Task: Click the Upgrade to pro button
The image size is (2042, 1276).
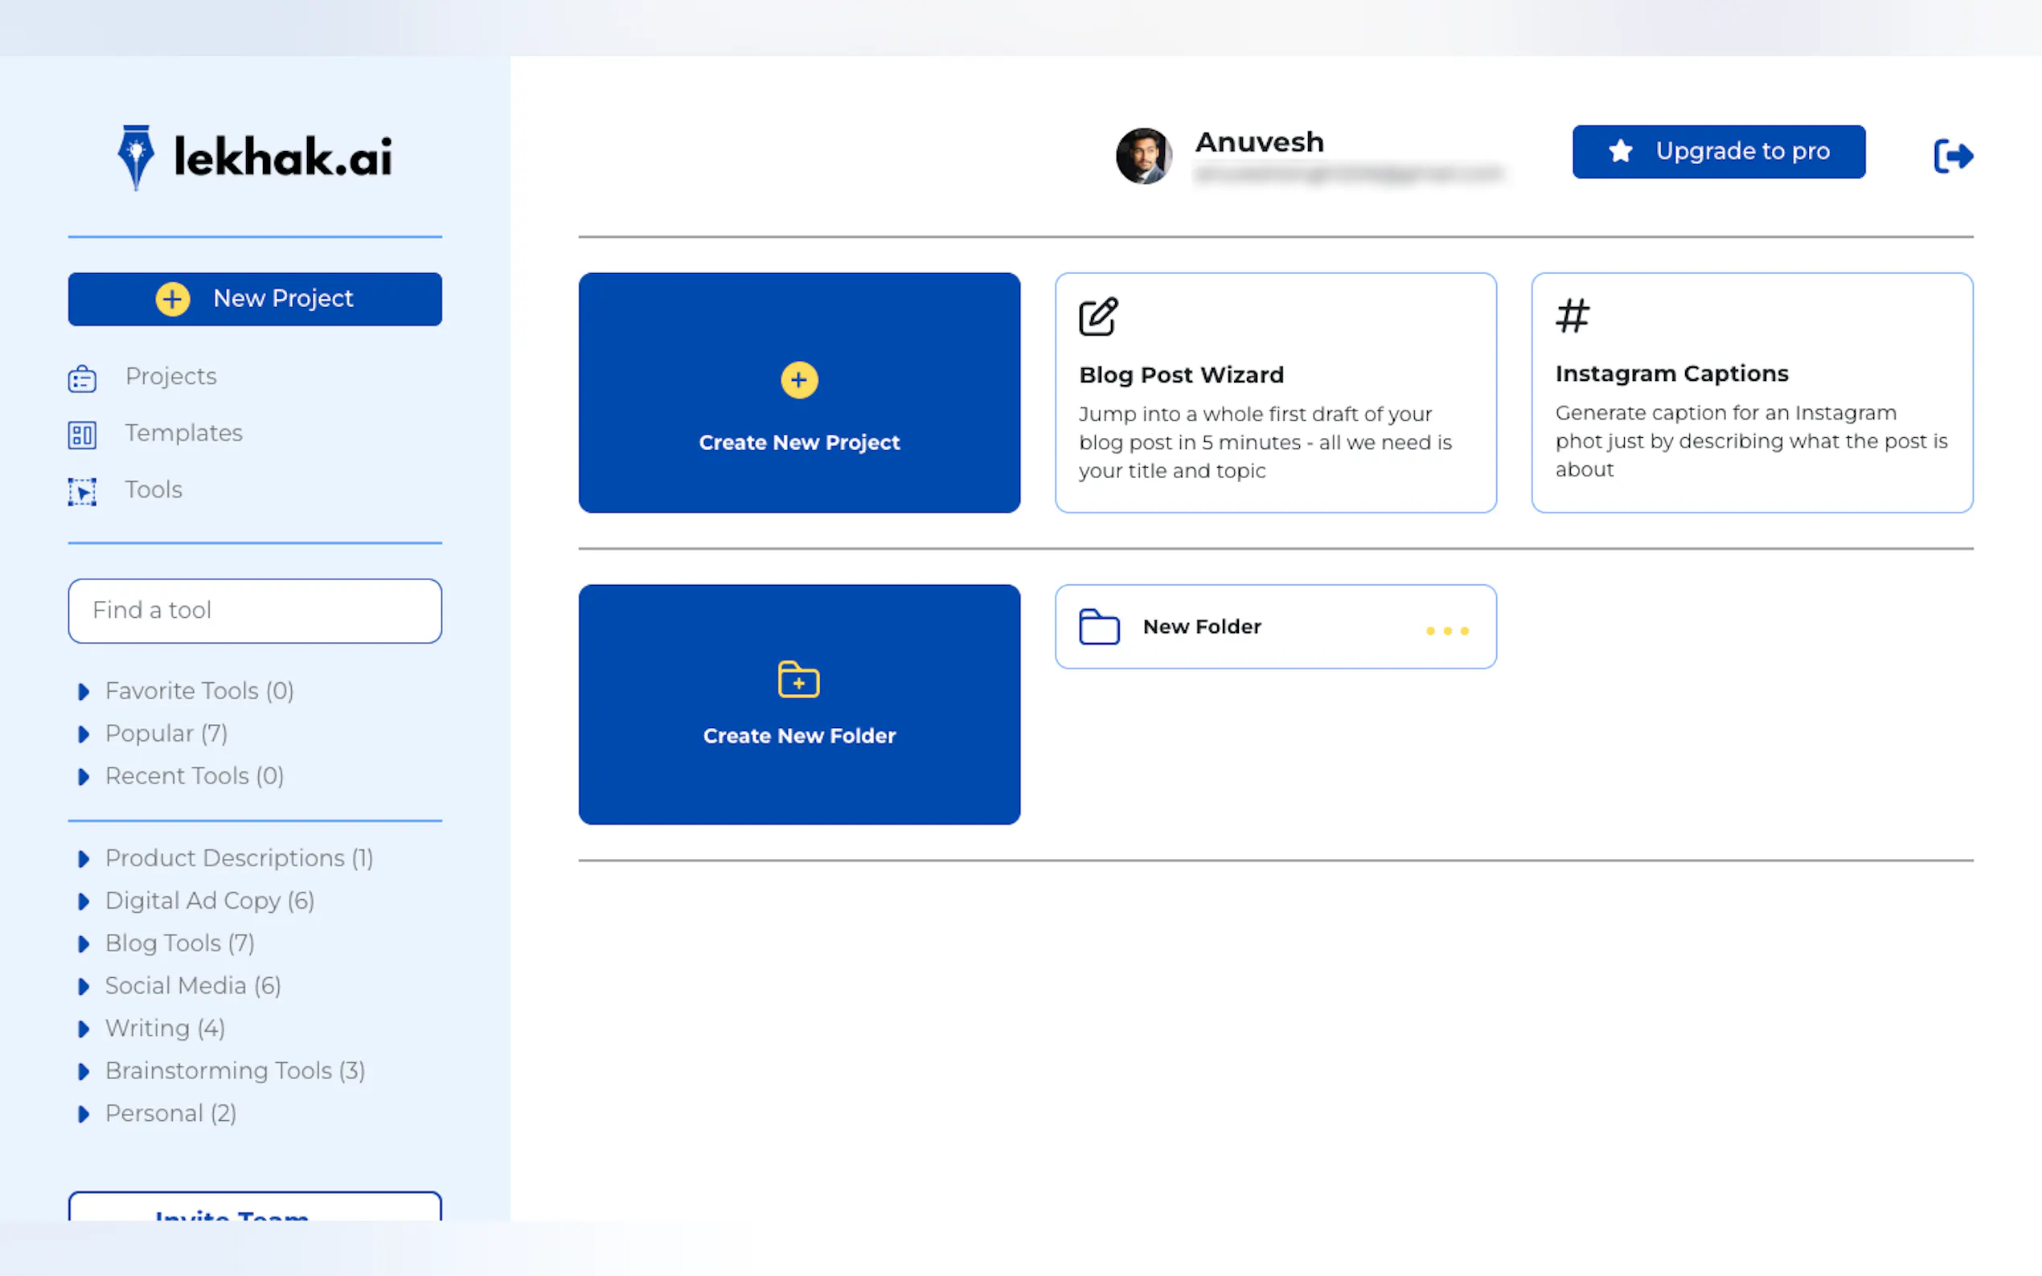Action: 1718,152
